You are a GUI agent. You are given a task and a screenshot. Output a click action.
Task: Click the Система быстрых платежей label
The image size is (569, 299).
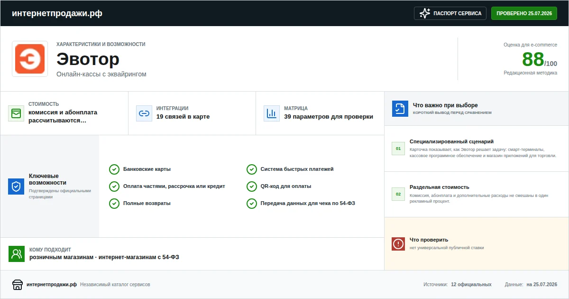click(297, 169)
